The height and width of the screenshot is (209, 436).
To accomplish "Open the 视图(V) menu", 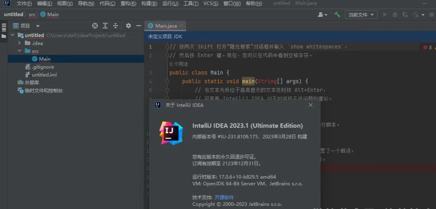I will click(65, 4).
